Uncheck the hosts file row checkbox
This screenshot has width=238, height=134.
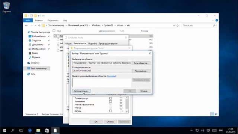(x=55, y=36)
